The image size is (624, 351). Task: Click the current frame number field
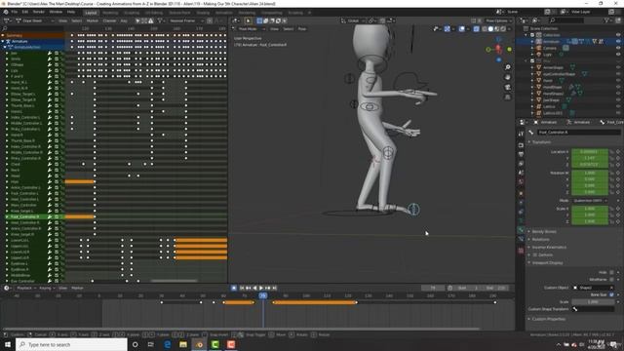433,289
